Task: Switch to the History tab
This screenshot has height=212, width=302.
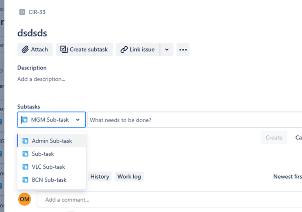Action: click(x=100, y=176)
